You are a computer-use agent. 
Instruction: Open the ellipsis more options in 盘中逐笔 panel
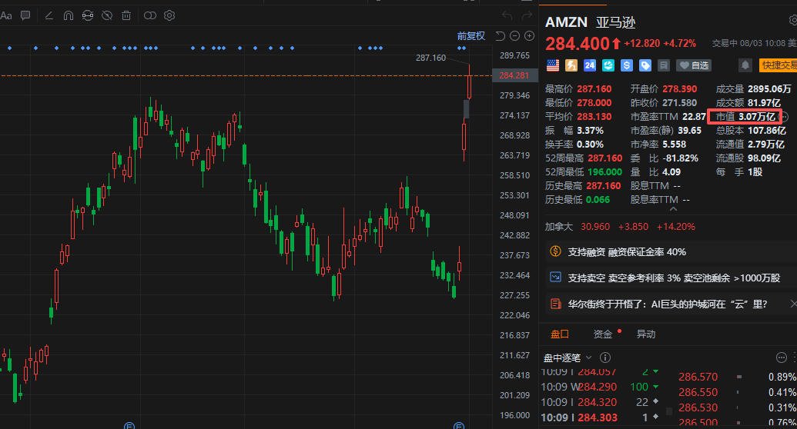(x=782, y=358)
